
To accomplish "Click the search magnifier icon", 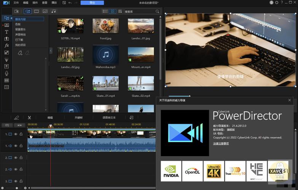I will coord(157,11).
